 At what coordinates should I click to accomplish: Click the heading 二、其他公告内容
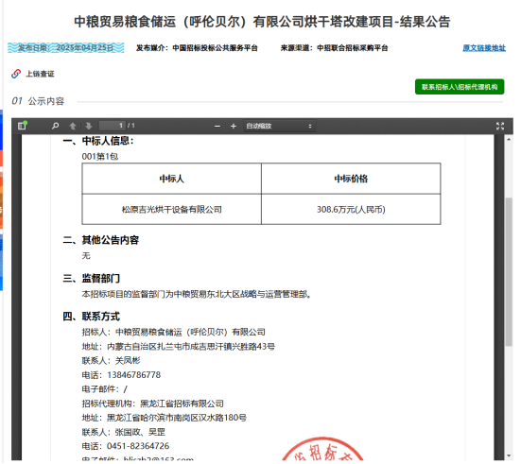100,240
